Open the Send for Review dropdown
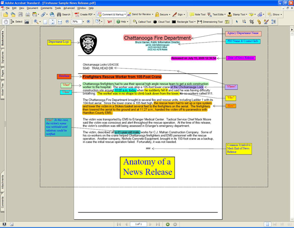This screenshot has width=294, height=228. (x=152, y=14)
